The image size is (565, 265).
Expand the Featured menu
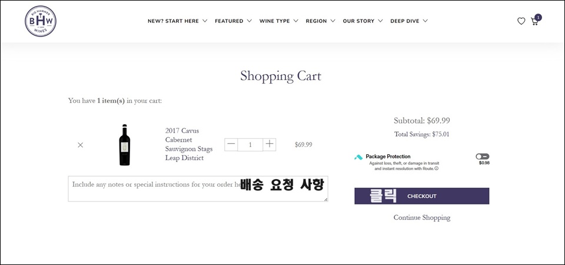(233, 21)
